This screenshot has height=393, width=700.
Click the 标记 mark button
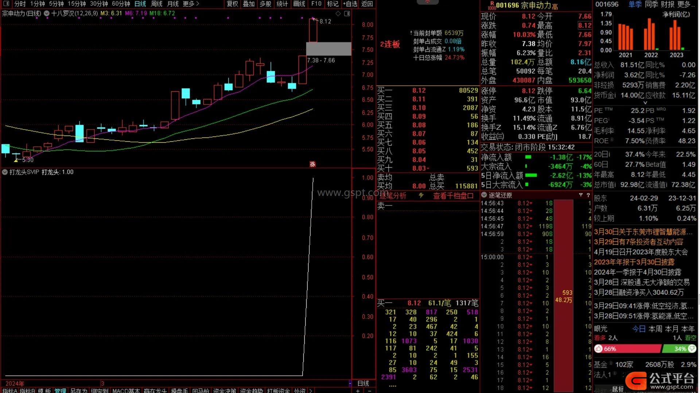332,4
